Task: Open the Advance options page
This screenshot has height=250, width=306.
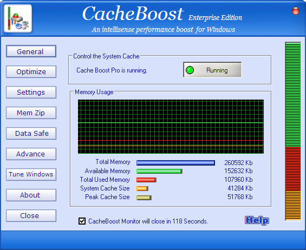Action: (x=31, y=154)
